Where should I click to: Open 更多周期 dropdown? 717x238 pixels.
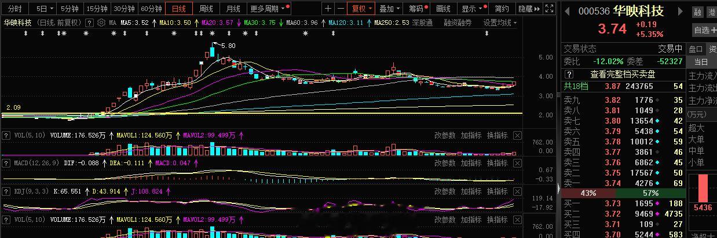270,9
